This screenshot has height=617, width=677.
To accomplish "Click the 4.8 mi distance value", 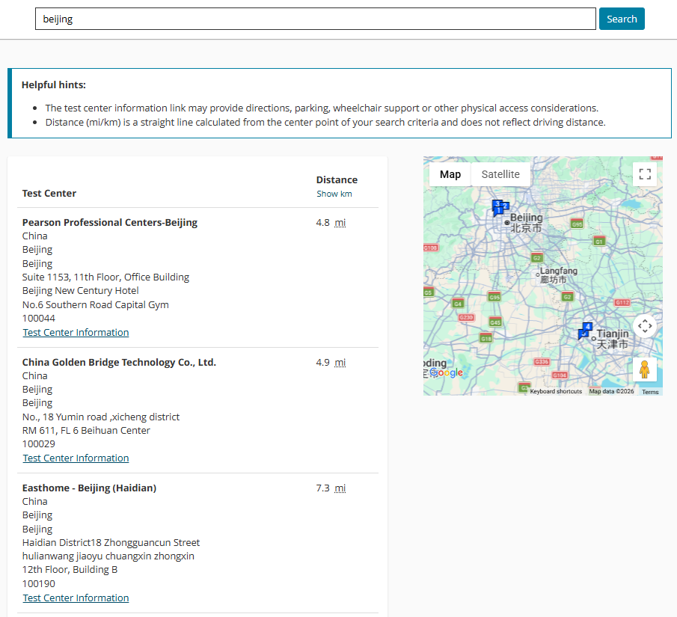I will coord(331,222).
